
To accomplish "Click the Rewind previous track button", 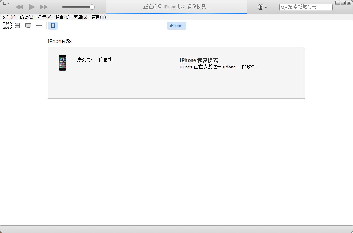I will point(19,7).
